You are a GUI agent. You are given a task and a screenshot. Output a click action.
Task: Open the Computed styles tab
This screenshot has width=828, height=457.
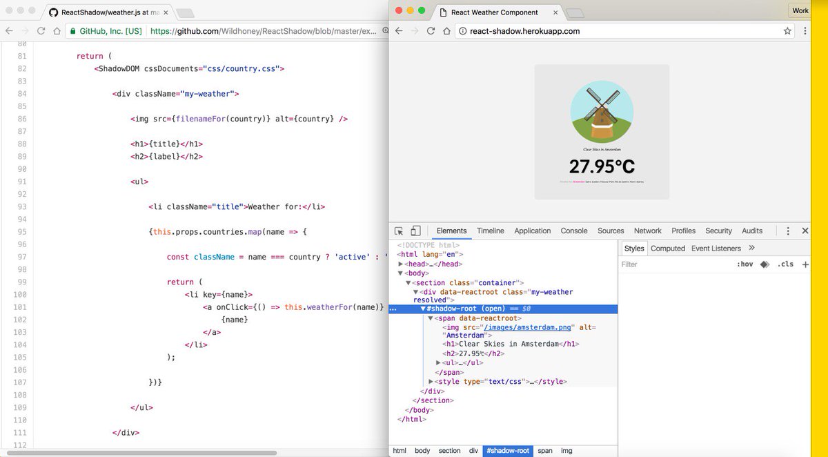[x=668, y=248]
